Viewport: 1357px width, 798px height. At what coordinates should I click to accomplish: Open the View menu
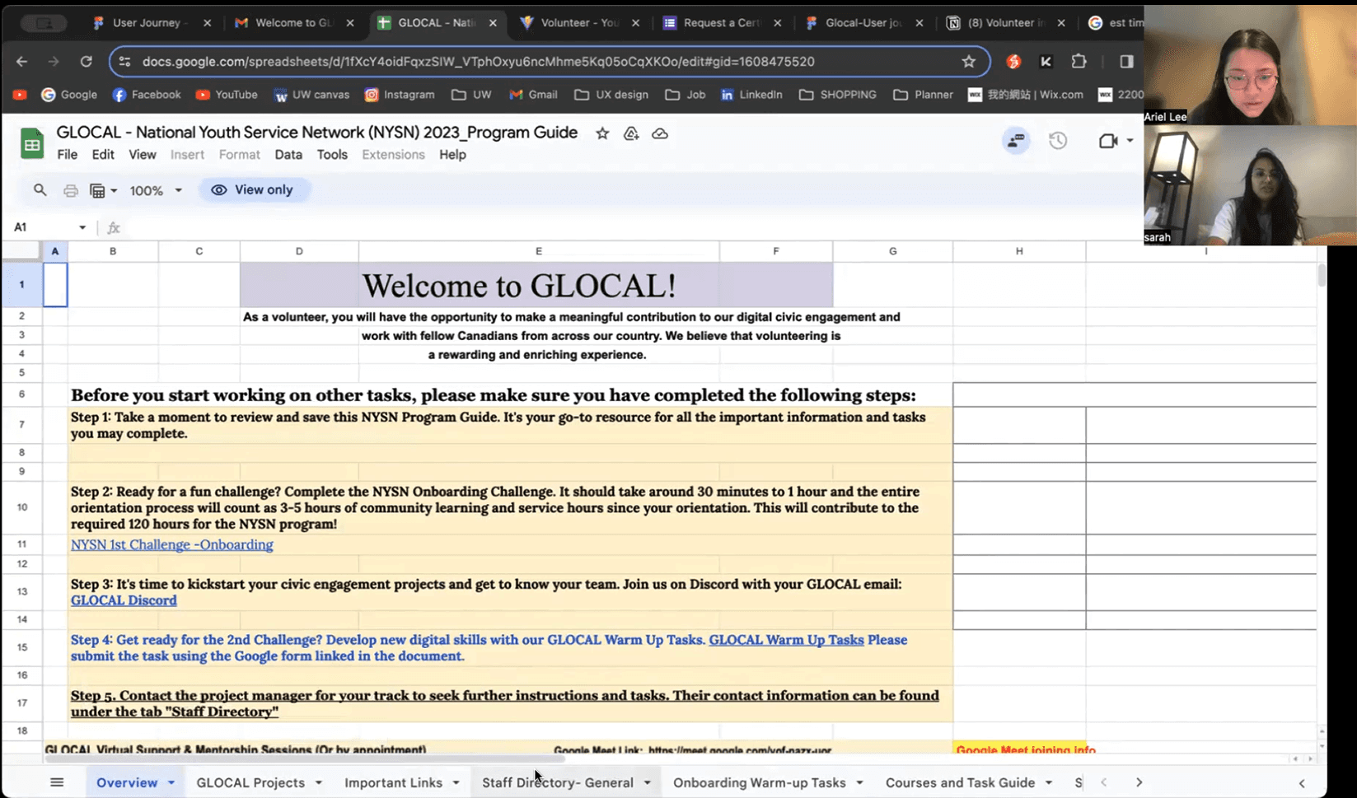click(142, 155)
